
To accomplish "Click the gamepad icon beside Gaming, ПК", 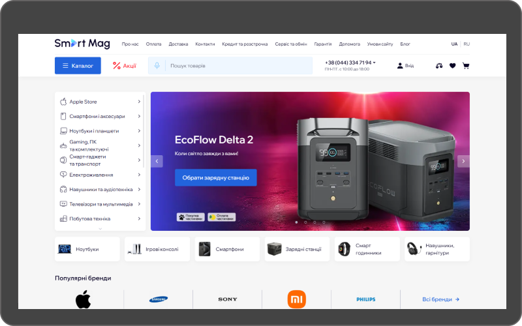I will coord(63,145).
